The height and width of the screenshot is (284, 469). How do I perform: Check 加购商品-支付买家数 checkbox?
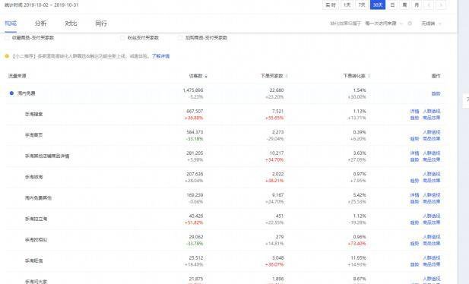pyautogui.click(x=180, y=38)
